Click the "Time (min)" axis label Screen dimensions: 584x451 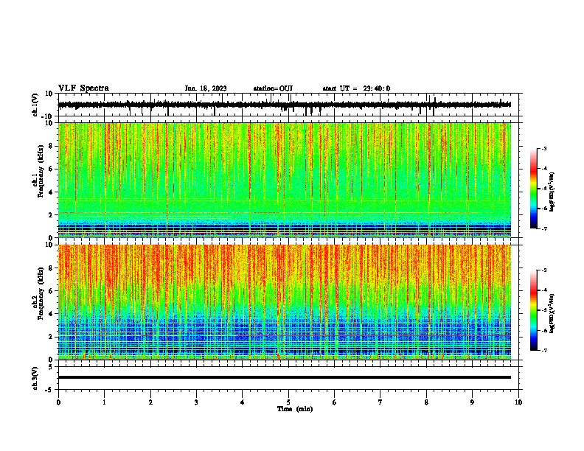[x=295, y=409]
